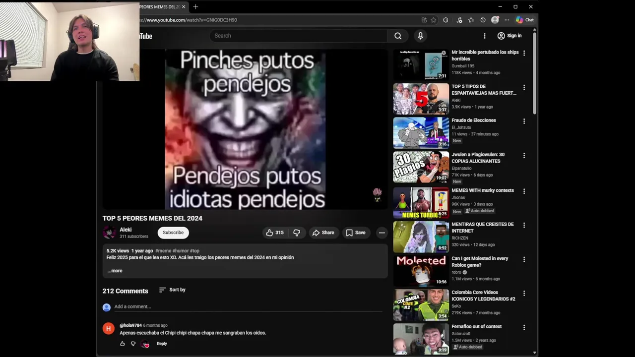Viewport: 635px width, 357px height.
Task: Open Copilot Chat button
Action: click(x=525, y=20)
